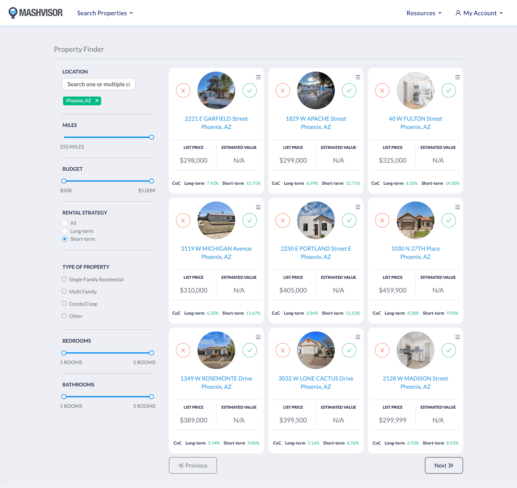Reject the 2221 E Garfield Street property
The image size is (517, 488).
pos(183,90)
